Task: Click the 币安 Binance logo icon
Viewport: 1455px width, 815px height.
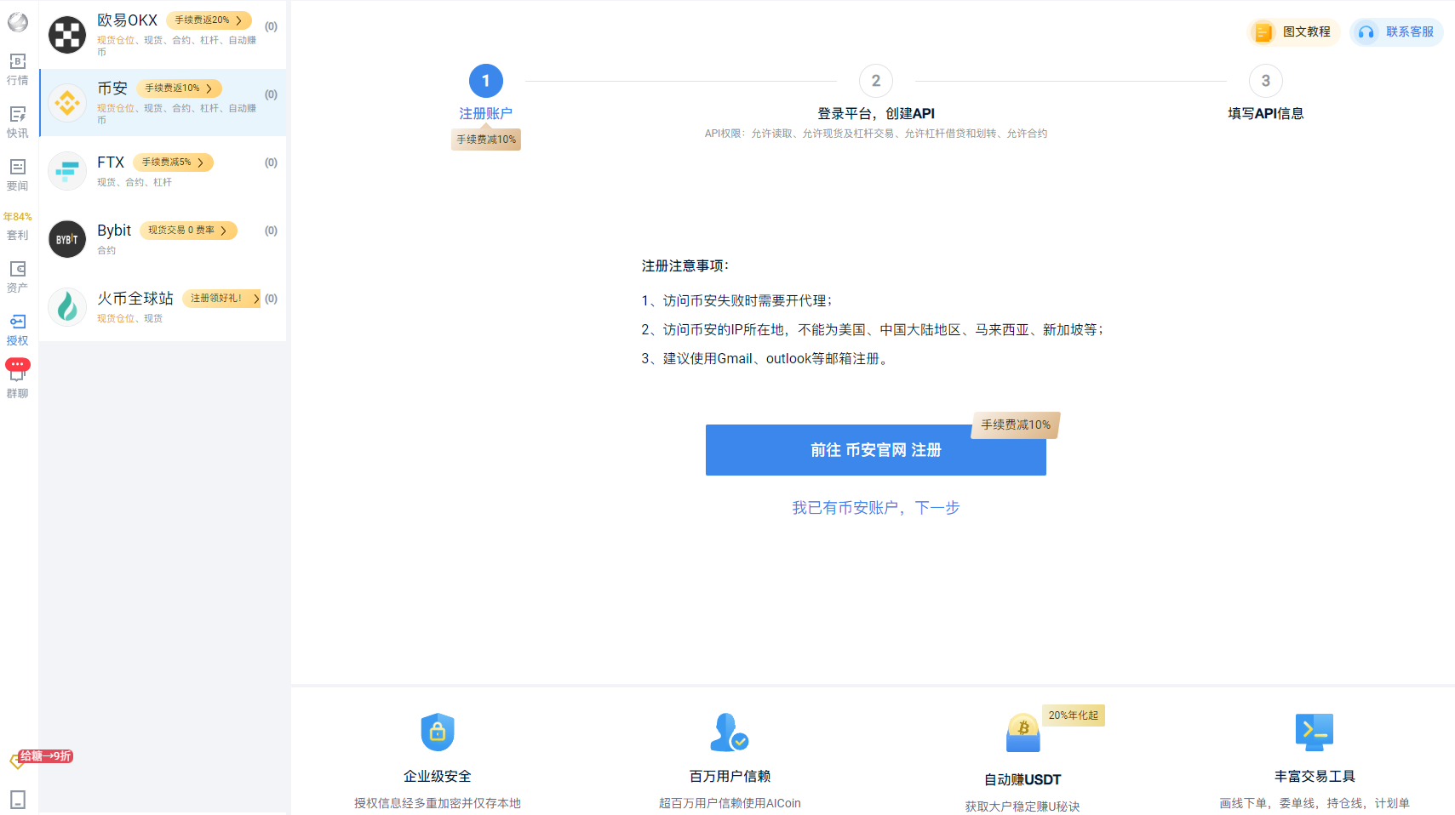Action: (x=67, y=103)
